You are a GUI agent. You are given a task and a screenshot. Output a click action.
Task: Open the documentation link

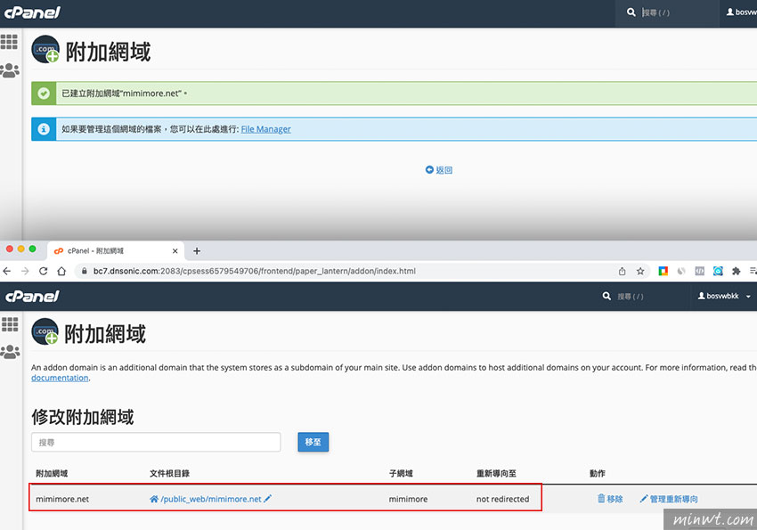tap(60, 378)
